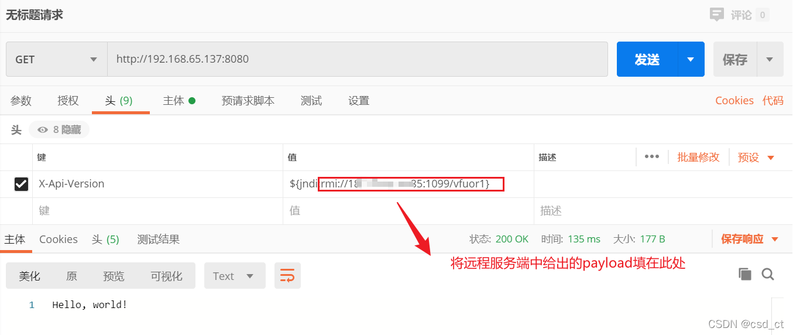This screenshot has height=335, width=793.
Task: Uncheck the X-Api-Version header checkbox
Action: (x=21, y=184)
